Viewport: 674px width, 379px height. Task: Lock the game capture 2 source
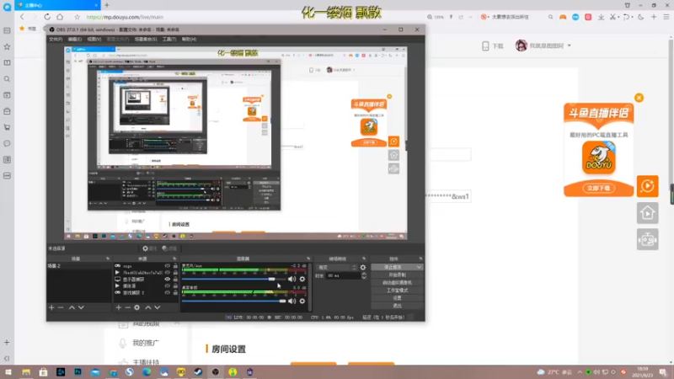[175, 292]
